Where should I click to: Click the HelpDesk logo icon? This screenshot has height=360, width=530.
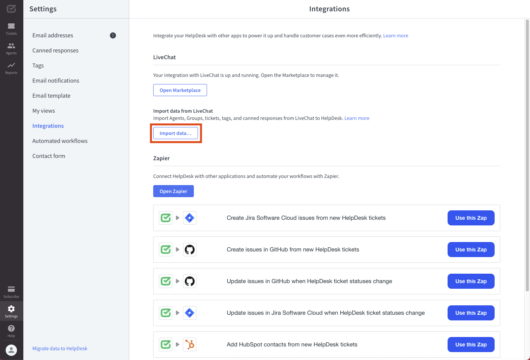click(x=11, y=9)
